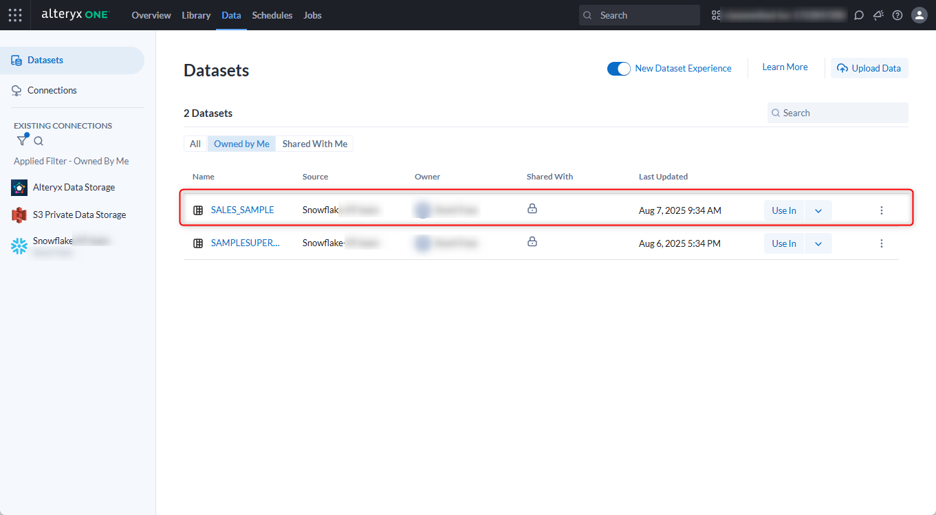Open the SAMPLESUPER dataset link
The image size is (936, 515).
coord(246,243)
